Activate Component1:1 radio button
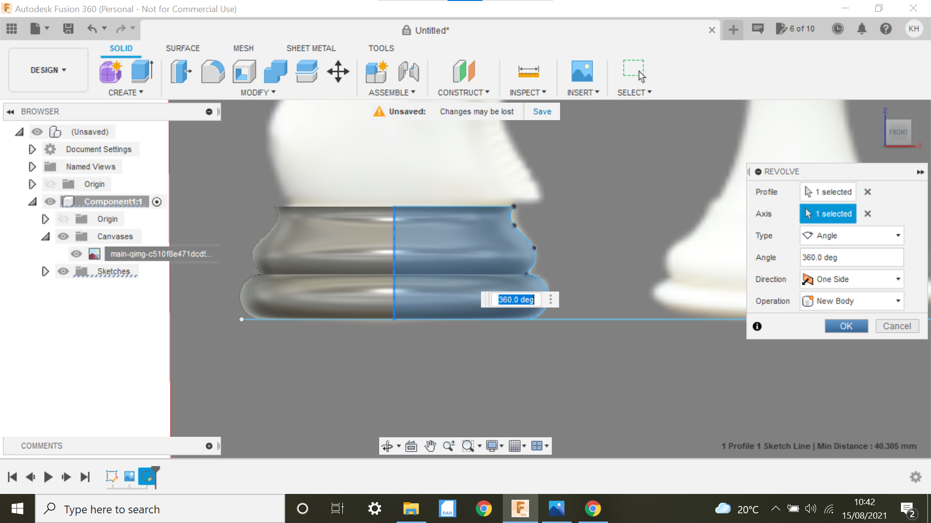 (157, 202)
